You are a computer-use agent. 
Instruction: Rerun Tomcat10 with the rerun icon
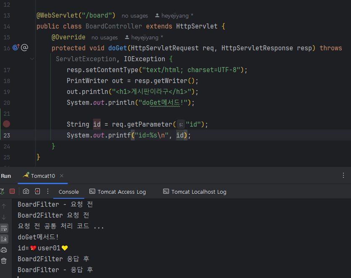click(2, 192)
